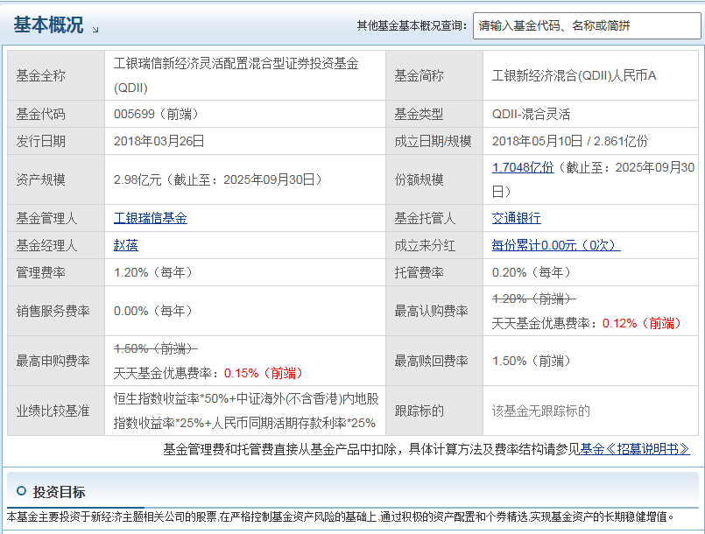The width and height of the screenshot is (705, 534).
Task: Click the 跟踪标的 label cell
Action: coord(434,411)
